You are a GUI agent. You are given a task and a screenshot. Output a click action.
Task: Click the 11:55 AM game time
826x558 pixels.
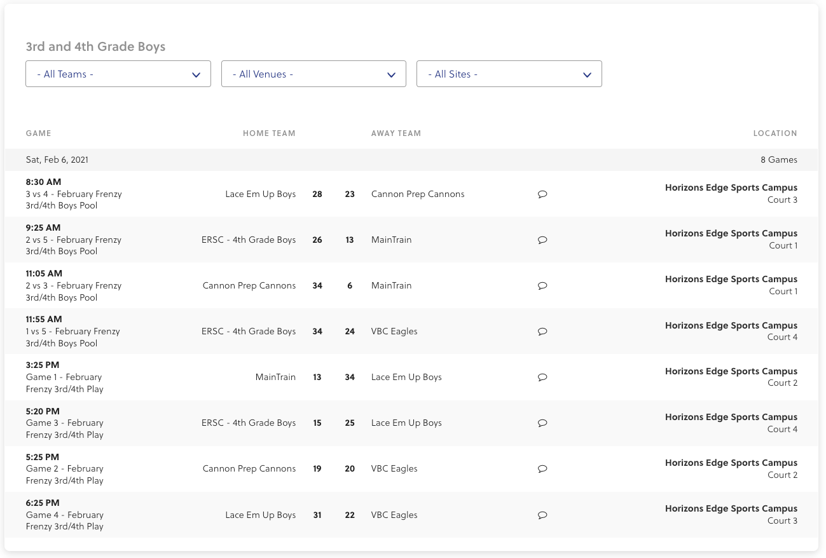coord(44,319)
